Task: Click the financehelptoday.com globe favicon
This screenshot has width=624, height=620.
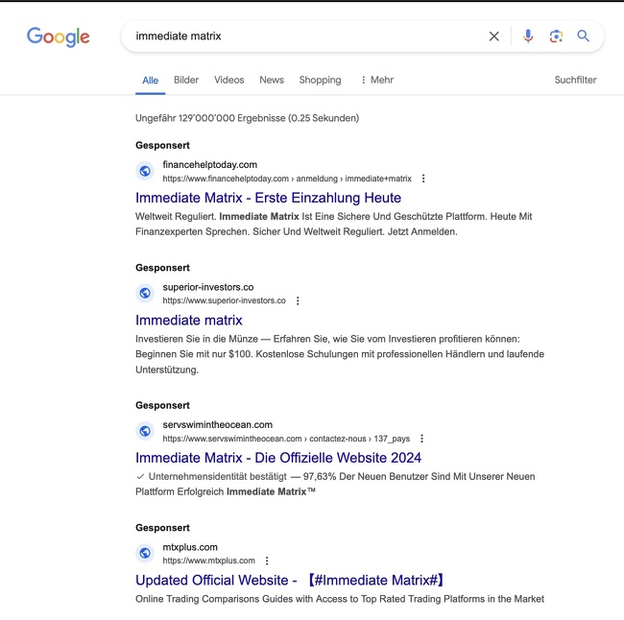Action: click(145, 171)
